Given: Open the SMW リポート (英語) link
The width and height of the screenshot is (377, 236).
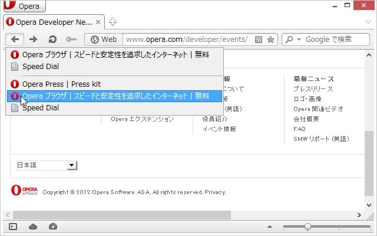Looking at the screenshot, I should click(321, 139).
